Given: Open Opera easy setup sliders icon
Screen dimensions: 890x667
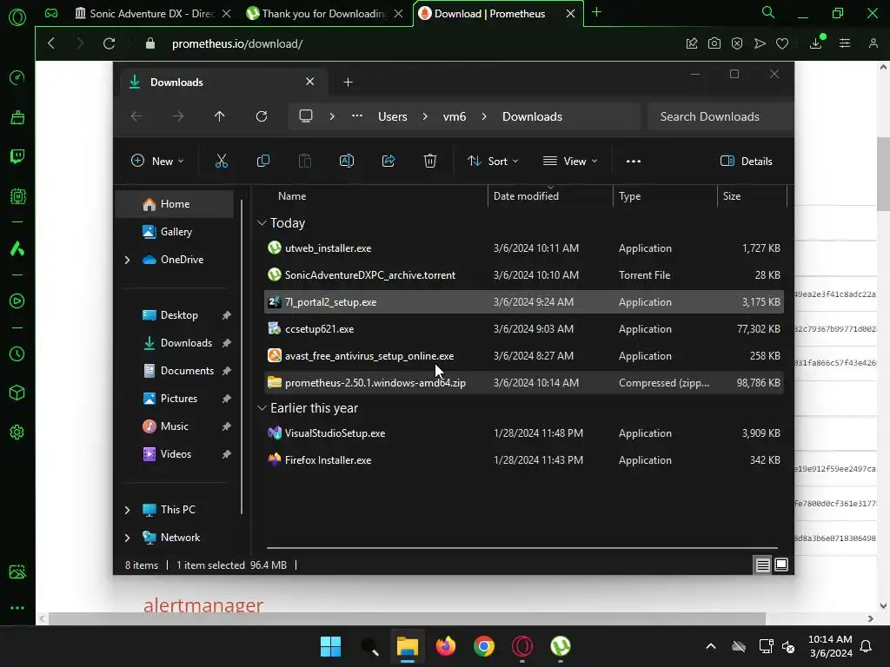Looking at the screenshot, I should tap(845, 43).
